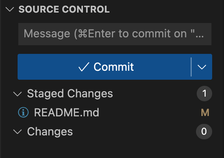Collapse the Changes group chevron
Viewport: 224px width, 158px height.
pyautogui.click(x=17, y=132)
